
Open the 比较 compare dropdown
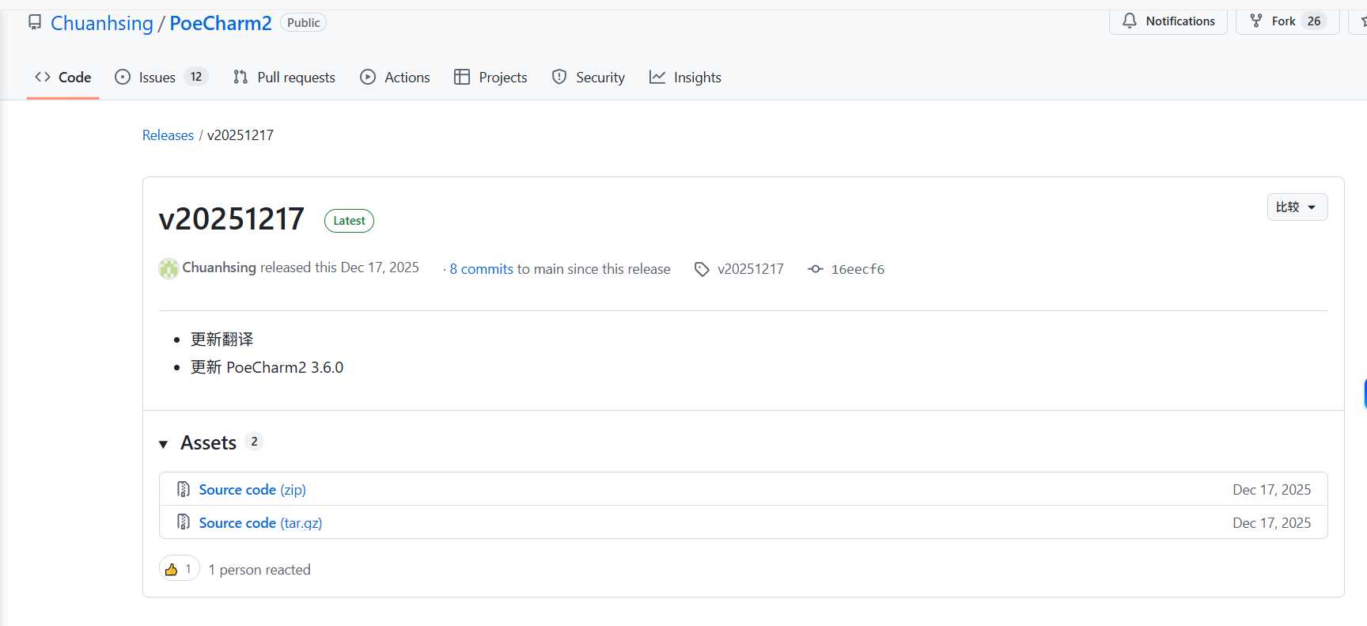(1297, 207)
